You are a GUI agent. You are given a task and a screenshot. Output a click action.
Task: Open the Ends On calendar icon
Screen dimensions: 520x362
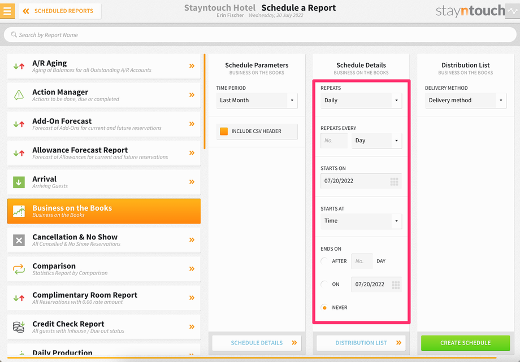click(x=396, y=285)
